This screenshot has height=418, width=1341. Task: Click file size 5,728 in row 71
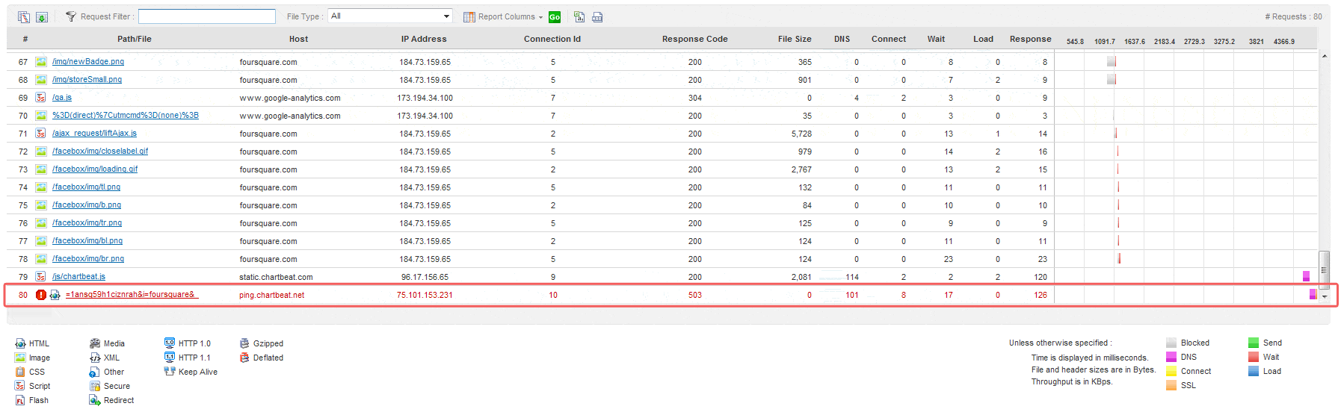(801, 134)
